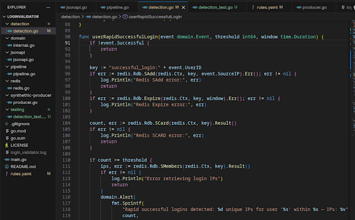Viewport: 355px width, 220px height.
Task: Click the "successful_login:" string on line 95
Action: (x=135, y=67)
